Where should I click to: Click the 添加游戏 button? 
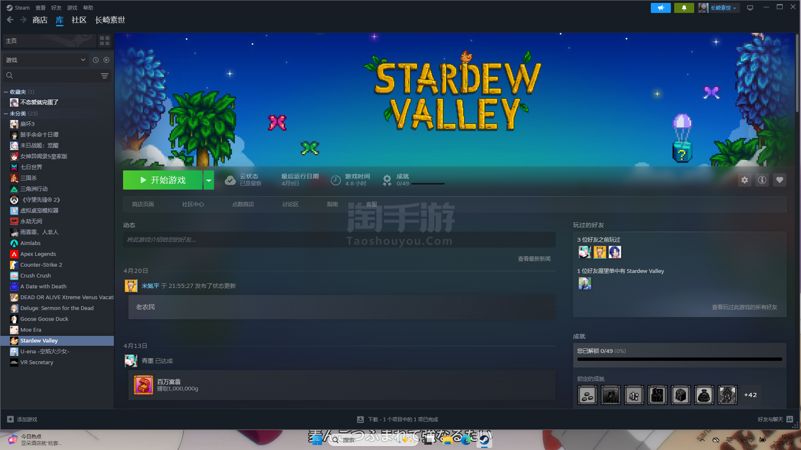click(x=22, y=419)
